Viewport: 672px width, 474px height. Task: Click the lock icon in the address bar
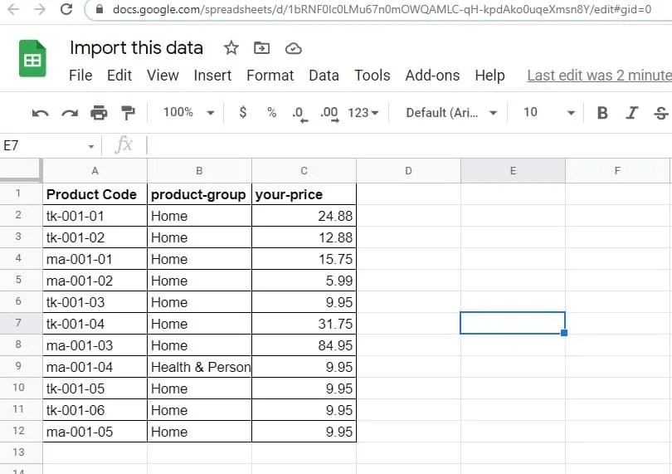click(100, 9)
